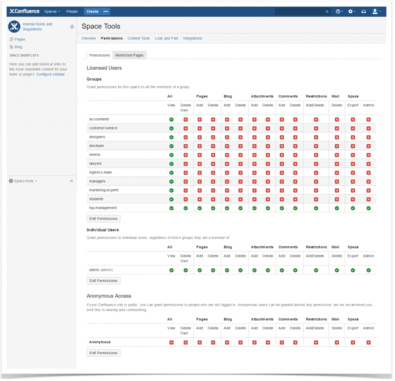Open the help question mark icon

[338, 11]
